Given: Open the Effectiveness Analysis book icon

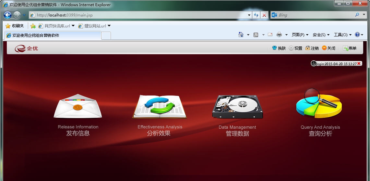Looking at the screenshot, I should point(159,106).
